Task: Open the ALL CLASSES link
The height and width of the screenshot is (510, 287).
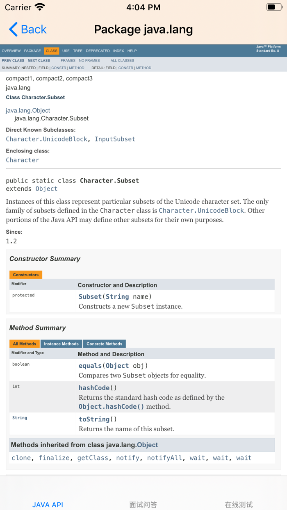Action: pyautogui.click(x=122, y=61)
